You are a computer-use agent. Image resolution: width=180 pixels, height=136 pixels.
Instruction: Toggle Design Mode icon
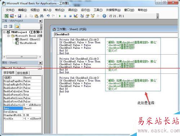pyautogui.click(x=76, y=16)
